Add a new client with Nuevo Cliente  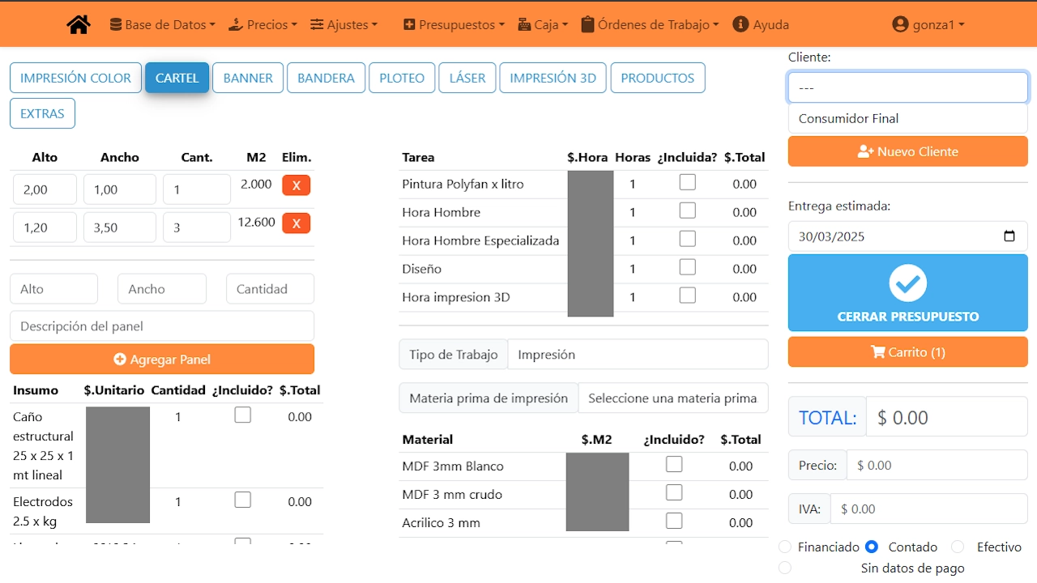point(907,151)
